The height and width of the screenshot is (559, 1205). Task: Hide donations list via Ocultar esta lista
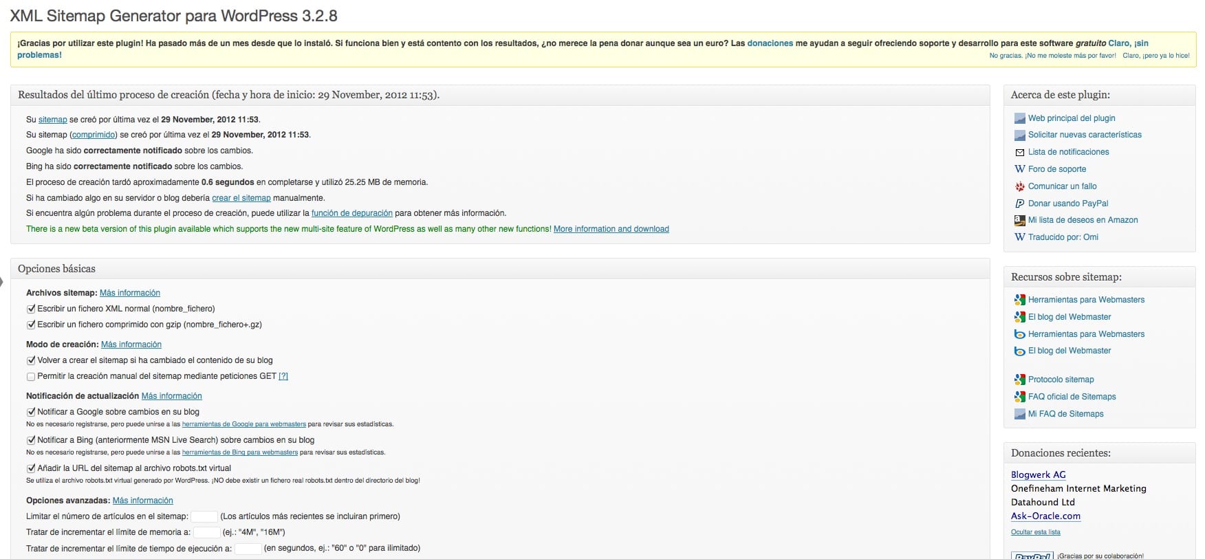[x=1035, y=532]
